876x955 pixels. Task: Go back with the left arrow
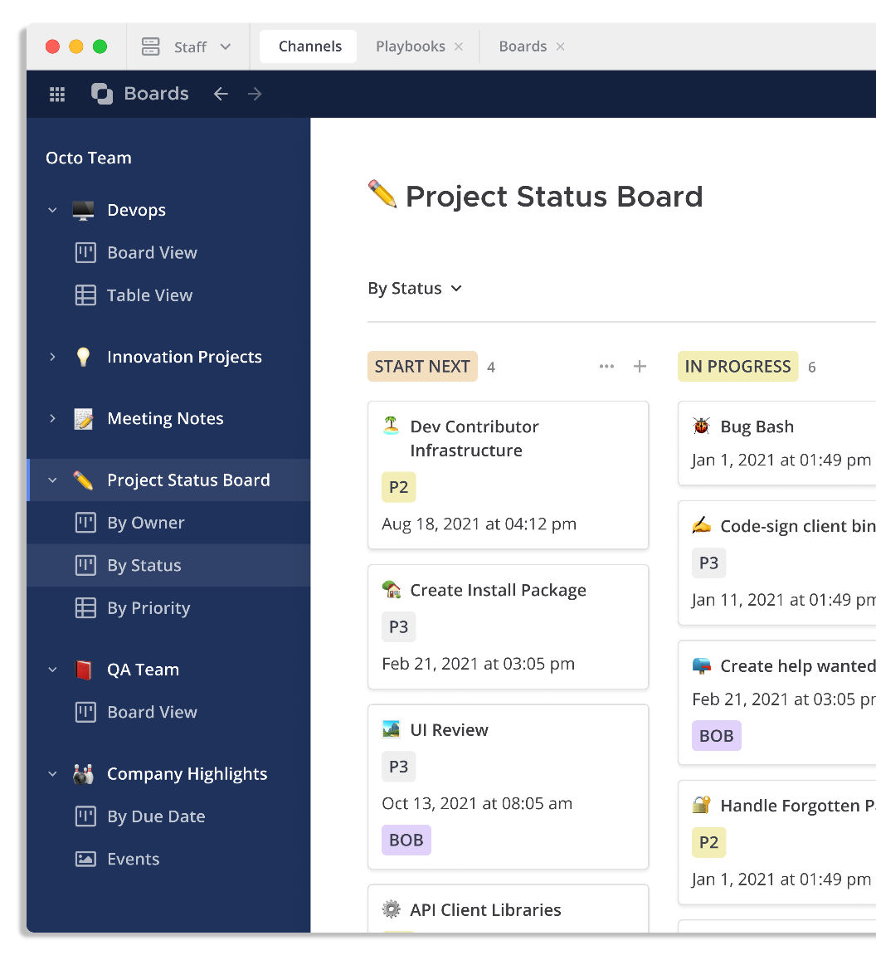tap(221, 94)
